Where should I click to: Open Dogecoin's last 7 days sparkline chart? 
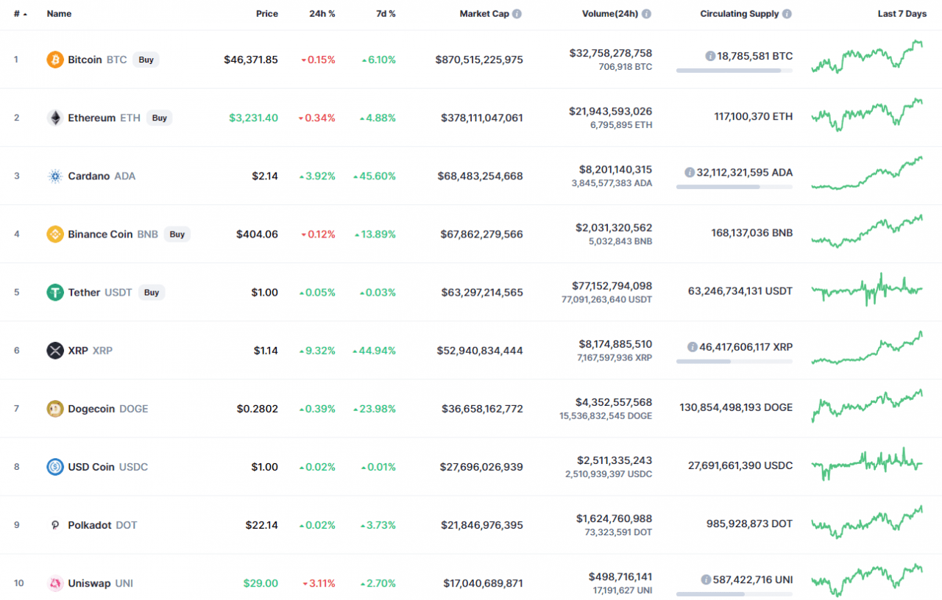pyautogui.click(x=868, y=406)
